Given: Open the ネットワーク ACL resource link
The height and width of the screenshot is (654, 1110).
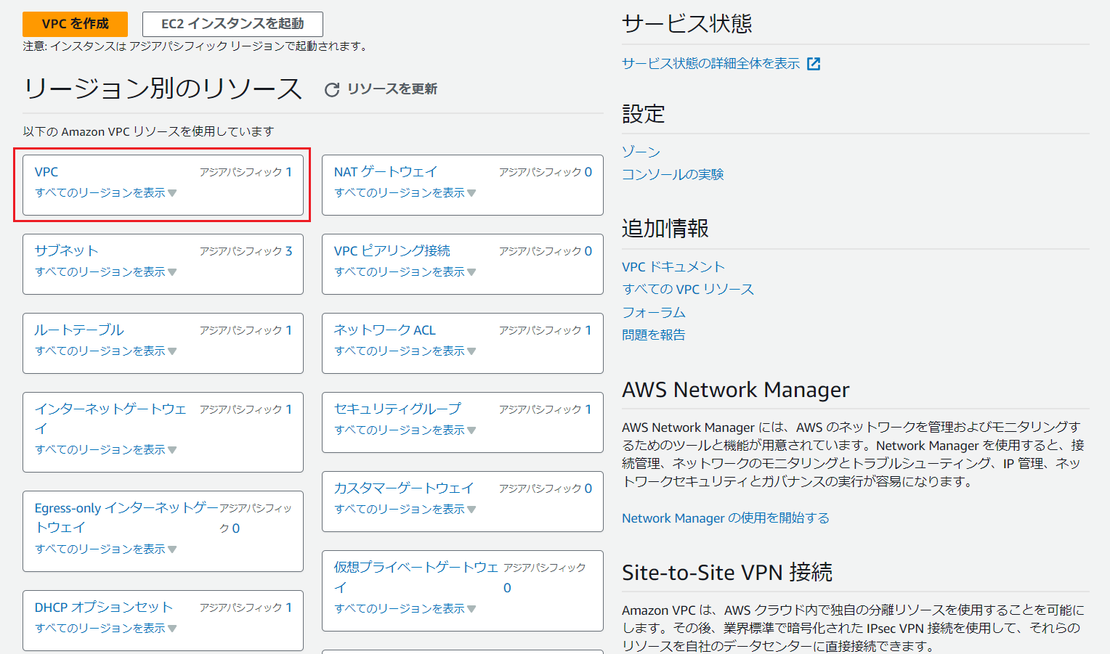Looking at the screenshot, I should [x=384, y=330].
